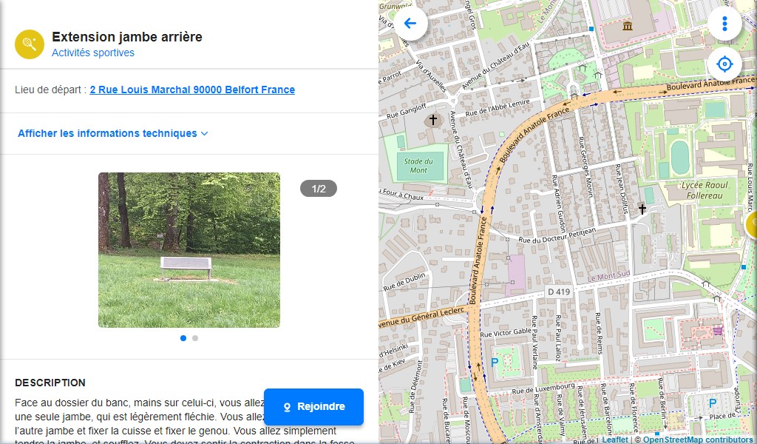Click the pin icon in Rejoindre button

coord(287,407)
